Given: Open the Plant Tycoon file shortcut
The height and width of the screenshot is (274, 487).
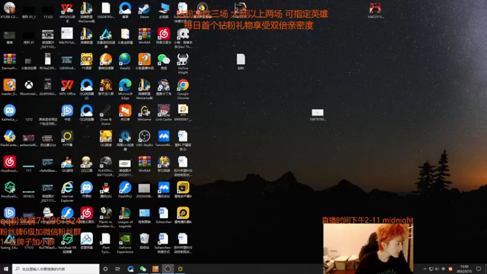Looking at the screenshot, I should pos(106,243).
